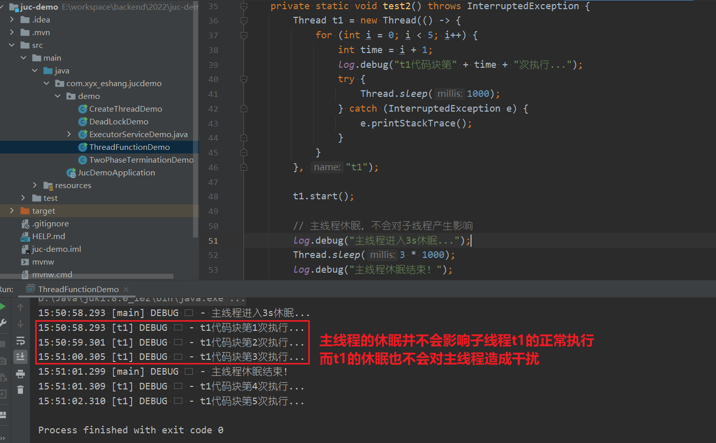Collapse the demo package

[58, 96]
